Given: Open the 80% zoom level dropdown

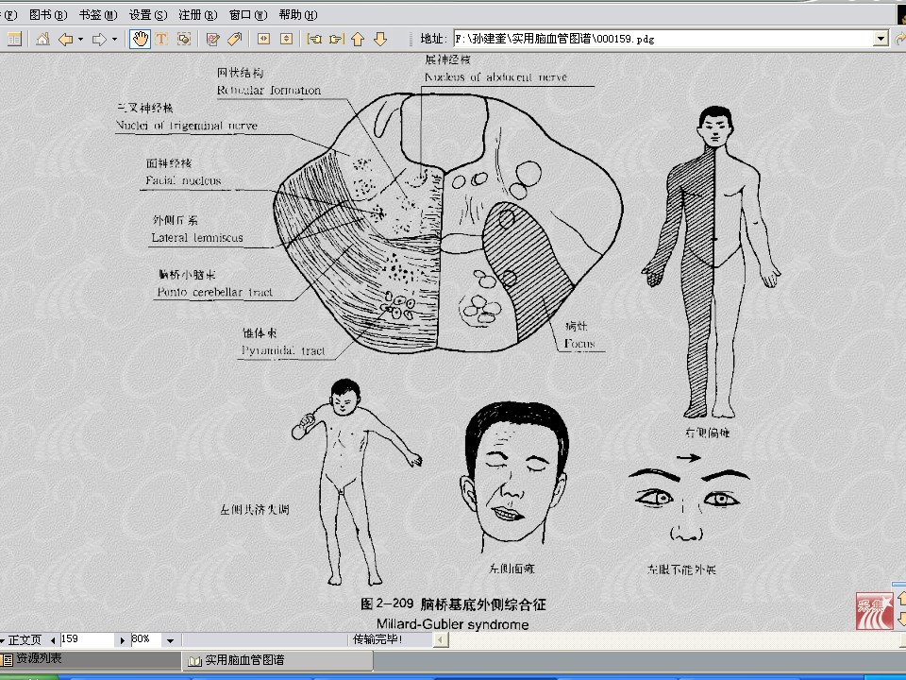Looking at the screenshot, I should pos(170,640).
